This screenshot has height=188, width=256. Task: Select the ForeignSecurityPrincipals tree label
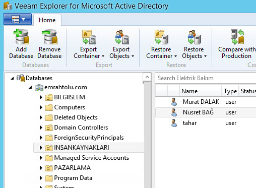coord(89,138)
